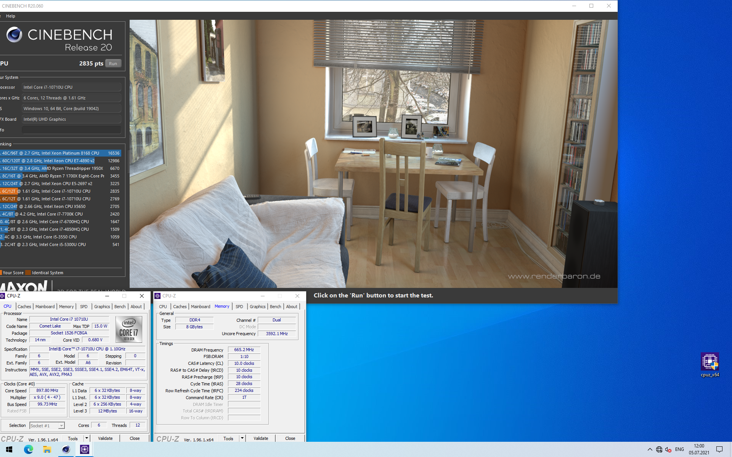Open the cpuz_x64 desktop shortcut
The image size is (732, 457).
click(x=710, y=365)
